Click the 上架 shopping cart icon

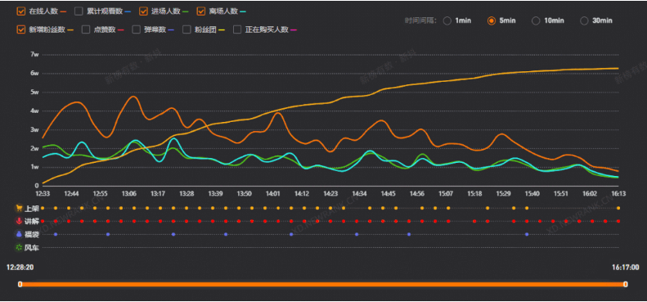[x=19, y=208]
